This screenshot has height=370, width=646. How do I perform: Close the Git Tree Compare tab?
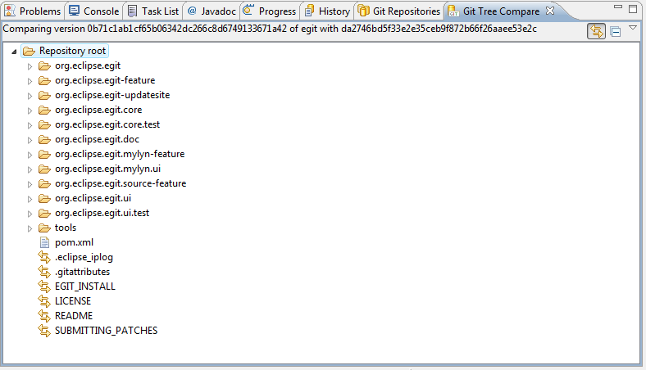pyautogui.click(x=550, y=11)
